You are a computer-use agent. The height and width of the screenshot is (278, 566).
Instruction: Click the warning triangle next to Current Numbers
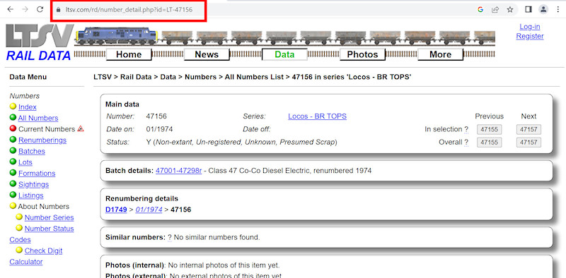[81, 128]
